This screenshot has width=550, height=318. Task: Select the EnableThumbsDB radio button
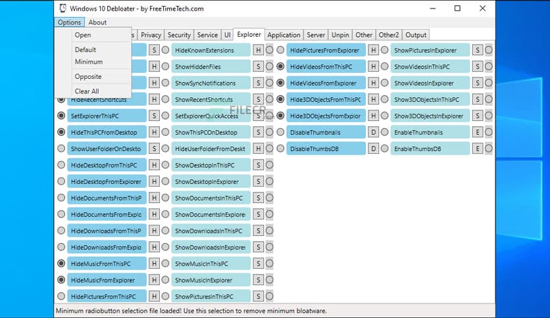[x=384, y=148]
